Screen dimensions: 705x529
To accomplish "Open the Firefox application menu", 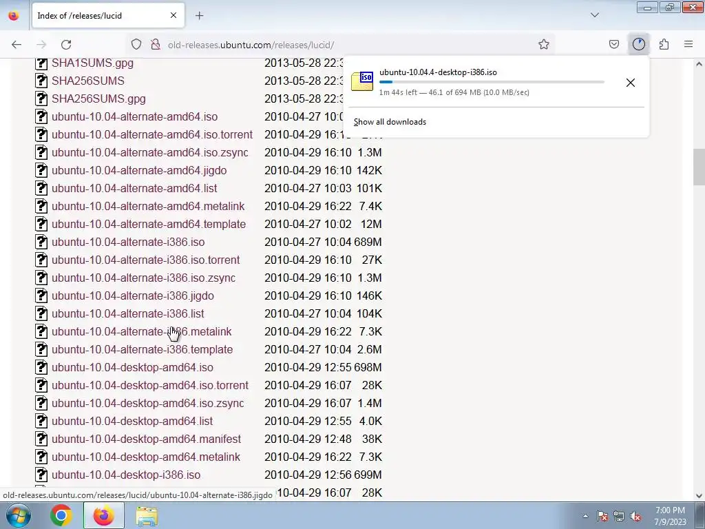I will (x=688, y=45).
